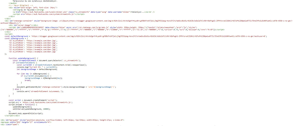Click the 'if (streamInfoElement) {' line

click(x=25, y=63)
